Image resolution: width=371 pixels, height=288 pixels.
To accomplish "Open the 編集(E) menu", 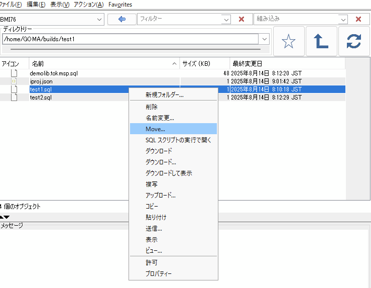I will [x=36, y=4].
